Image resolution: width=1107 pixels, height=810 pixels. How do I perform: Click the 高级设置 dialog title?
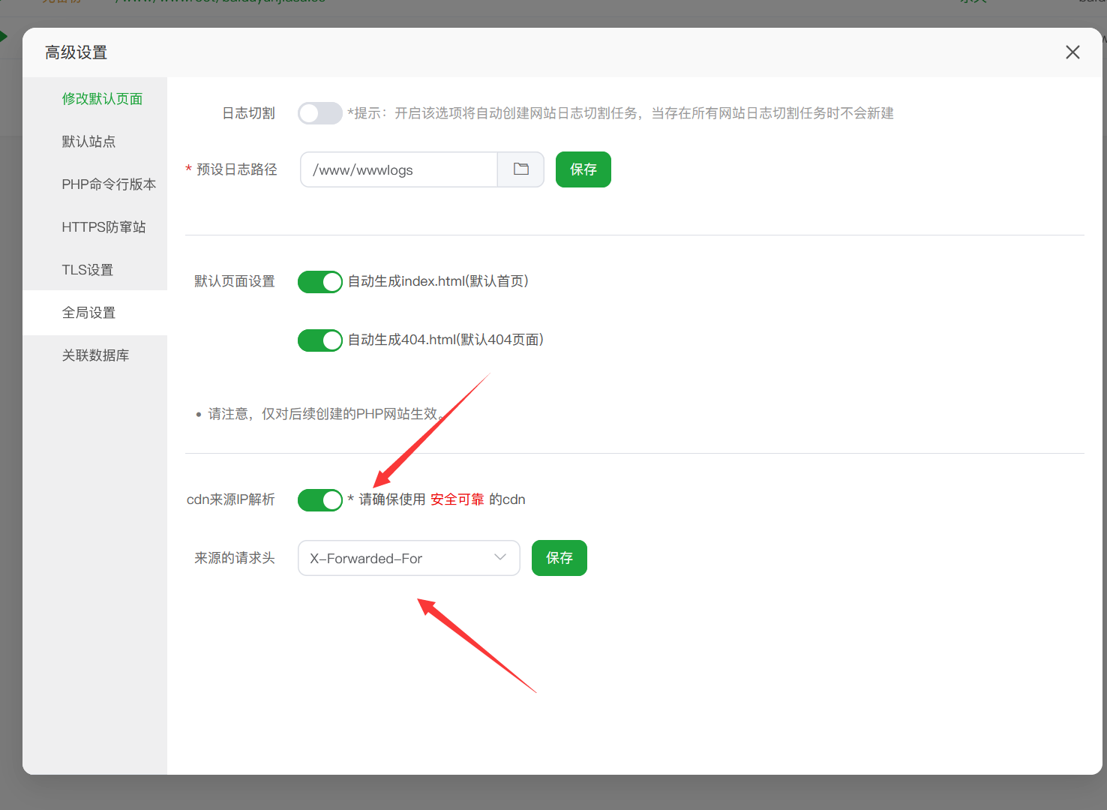(x=76, y=52)
